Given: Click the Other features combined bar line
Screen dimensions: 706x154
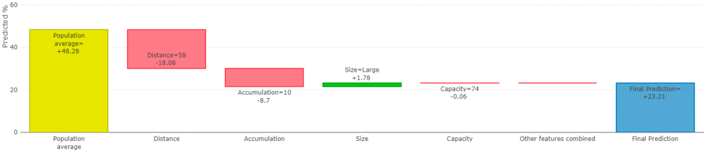Looking at the screenshot, I should pyautogui.click(x=558, y=83).
